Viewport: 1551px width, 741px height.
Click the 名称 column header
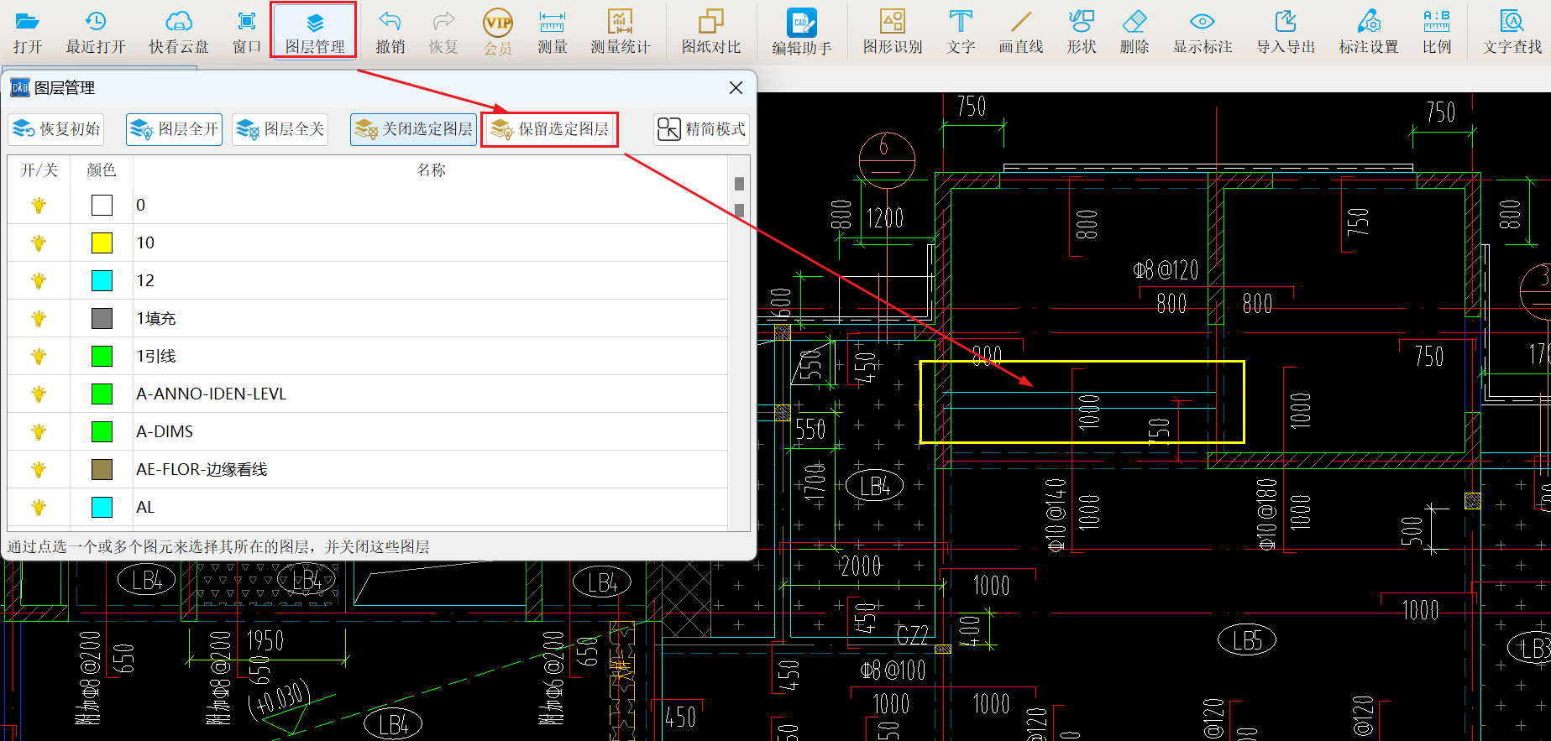(x=431, y=170)
